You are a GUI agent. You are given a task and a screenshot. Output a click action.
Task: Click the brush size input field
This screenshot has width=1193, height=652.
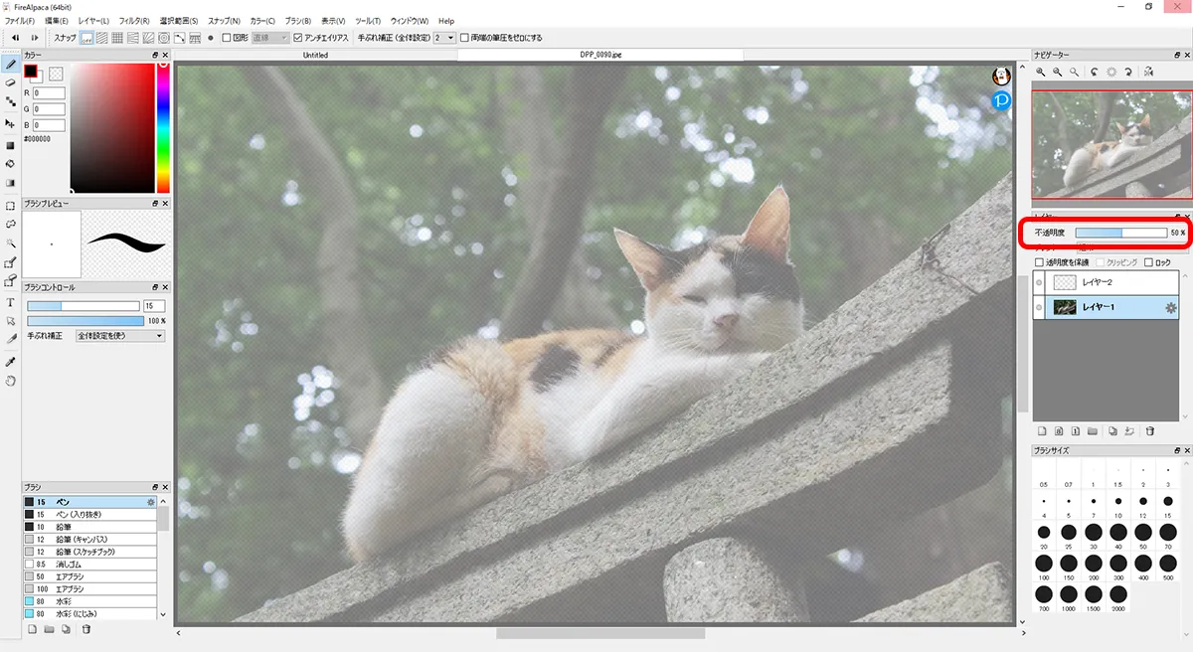pos(154,306)
